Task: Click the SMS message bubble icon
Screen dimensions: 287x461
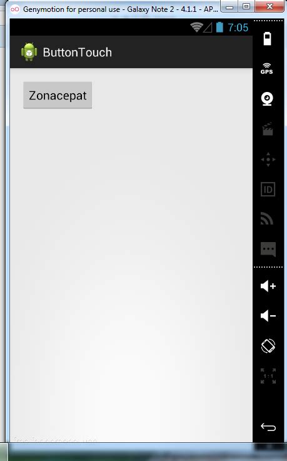Action: [x=268, y=250]
